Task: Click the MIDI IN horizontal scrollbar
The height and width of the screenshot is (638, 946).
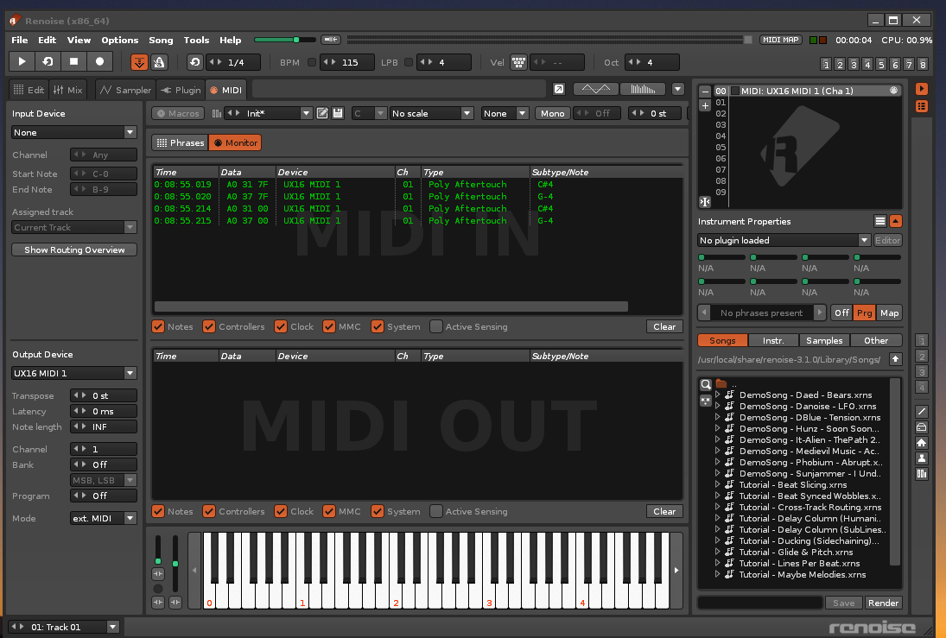Action: tap(391, 306)
